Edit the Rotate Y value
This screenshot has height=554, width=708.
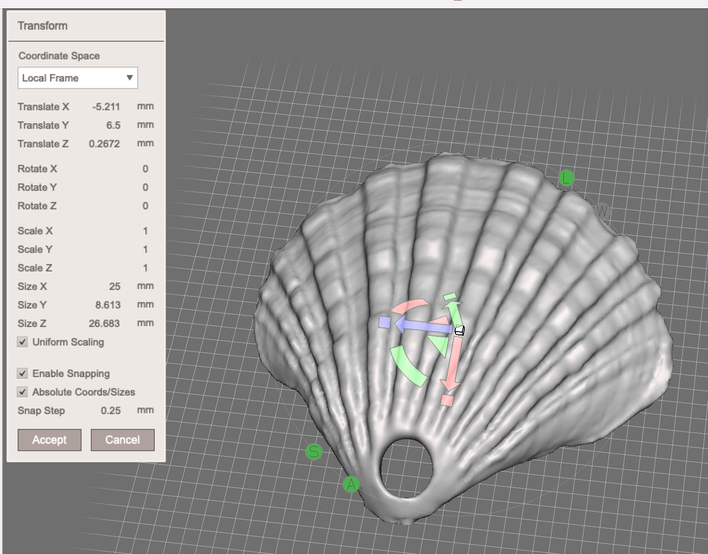tap(145, 187)
